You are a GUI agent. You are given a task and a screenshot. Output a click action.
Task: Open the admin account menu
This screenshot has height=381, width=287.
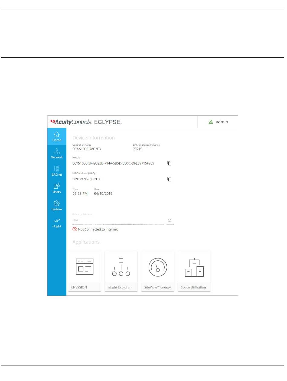coord(218,122)
